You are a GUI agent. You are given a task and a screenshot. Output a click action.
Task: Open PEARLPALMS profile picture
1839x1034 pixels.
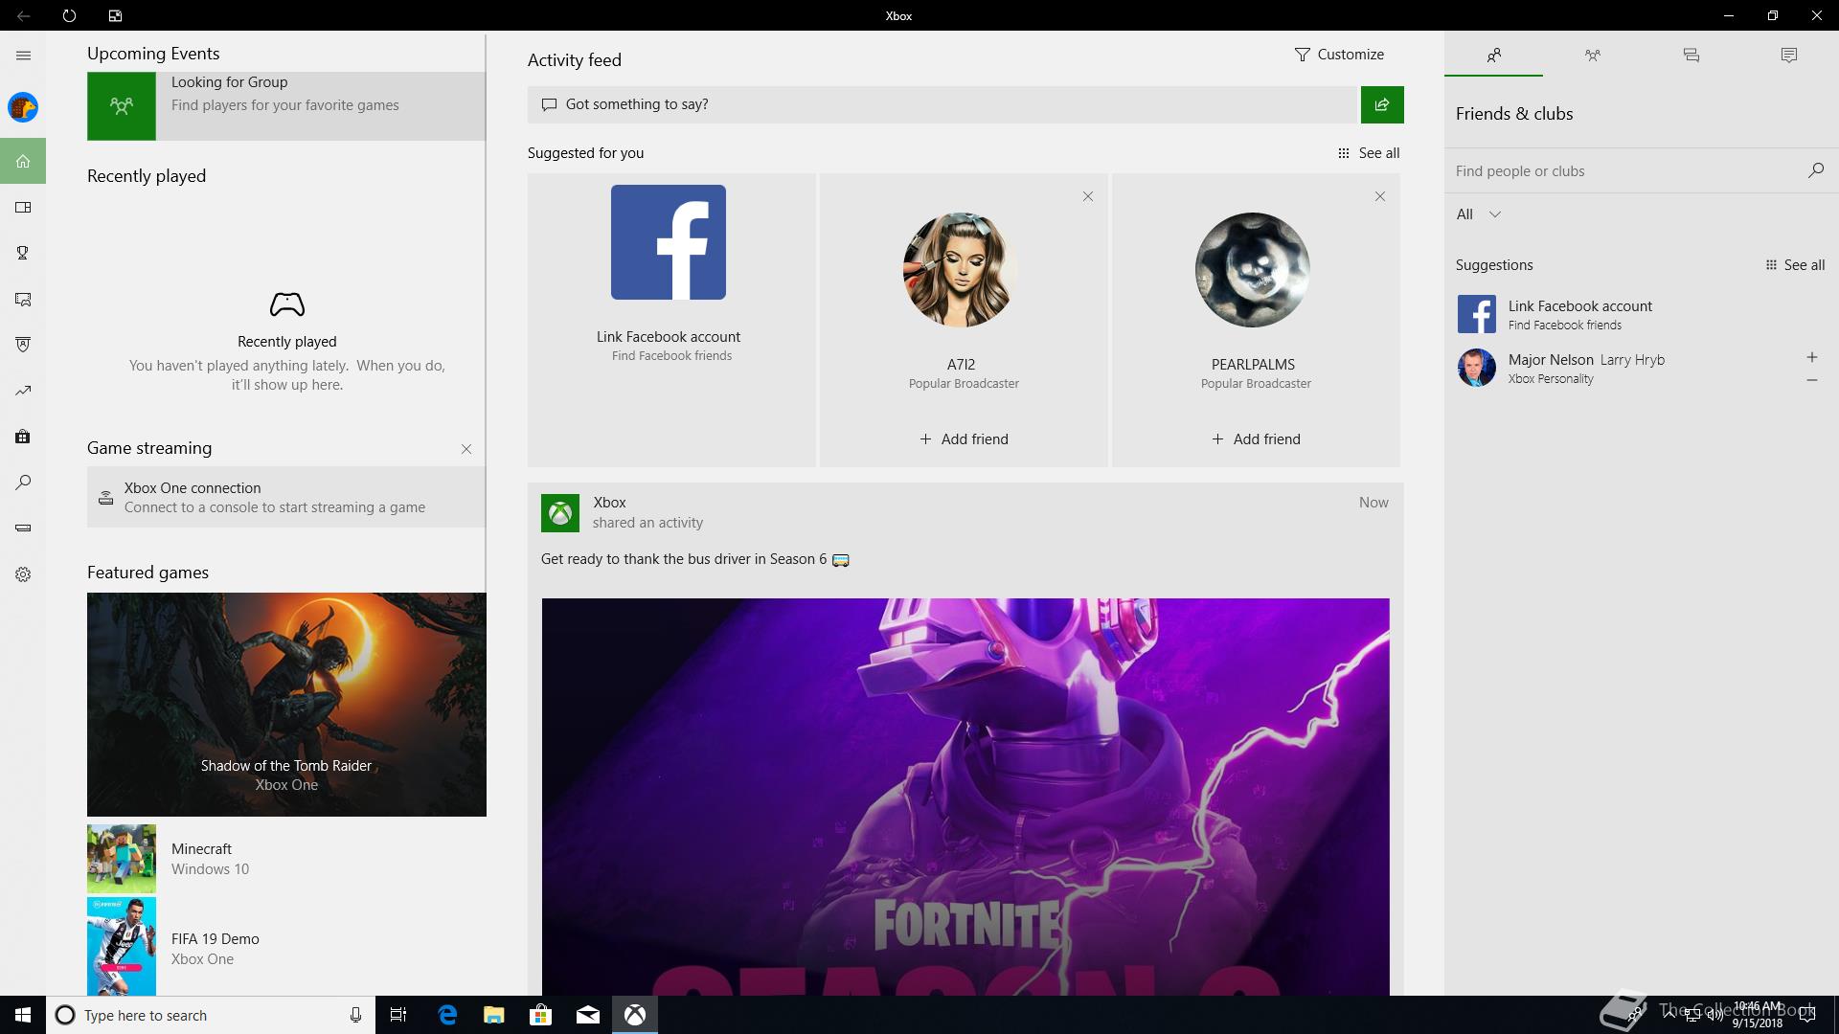pos(1253,270)
